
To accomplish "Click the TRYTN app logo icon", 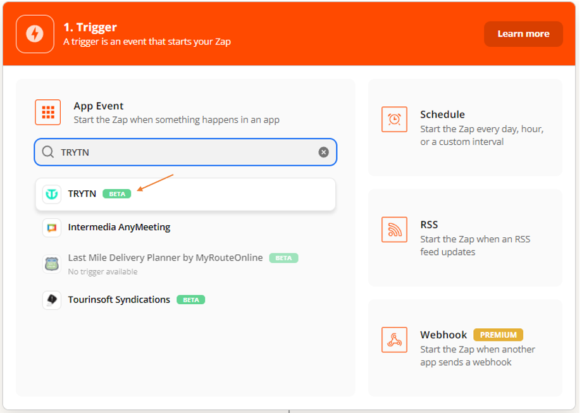I will point(52,194).
